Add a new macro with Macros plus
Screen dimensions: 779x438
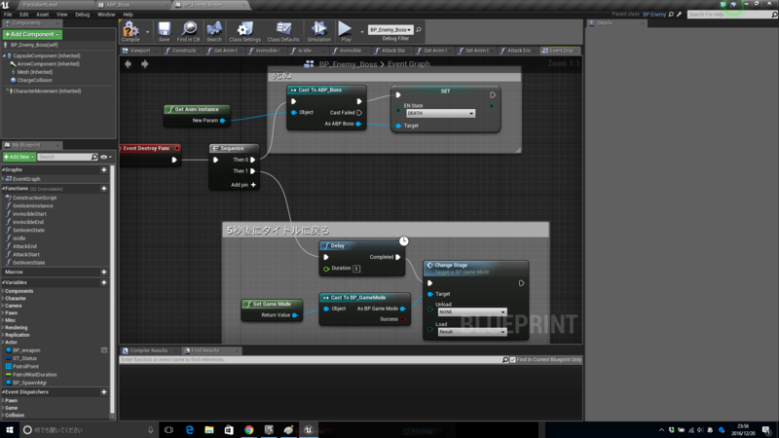[104, 273]
